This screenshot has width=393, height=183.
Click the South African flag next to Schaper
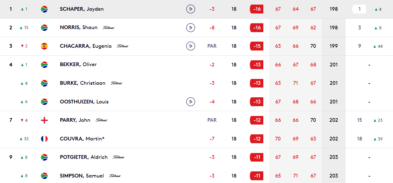tap(44, 9)
